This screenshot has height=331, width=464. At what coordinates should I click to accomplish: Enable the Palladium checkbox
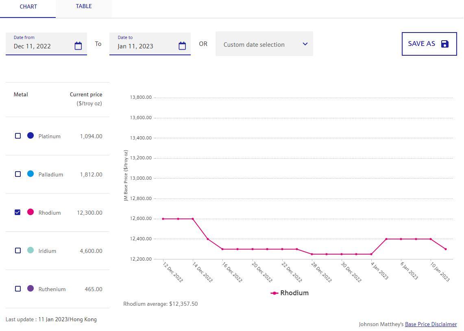(17, 174)
